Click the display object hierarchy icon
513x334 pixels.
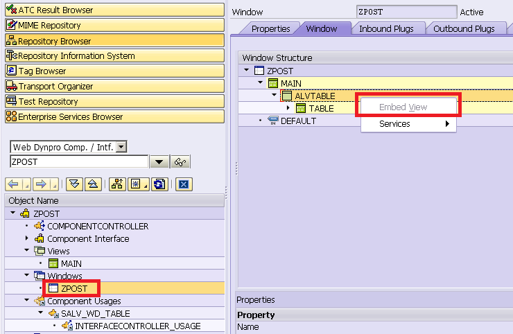click(117, 184)
